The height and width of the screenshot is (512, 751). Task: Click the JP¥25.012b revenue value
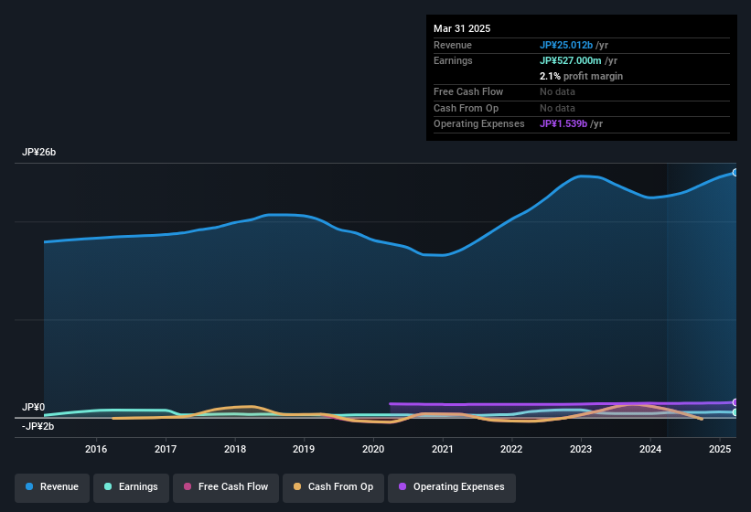click(566, 45)
